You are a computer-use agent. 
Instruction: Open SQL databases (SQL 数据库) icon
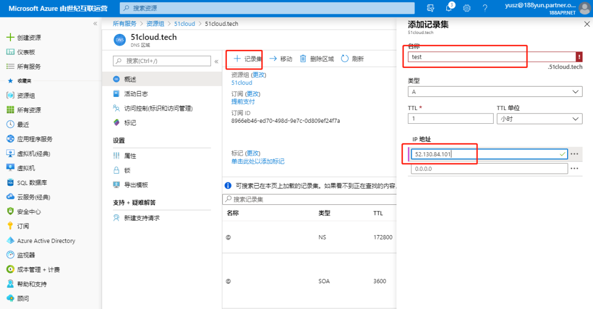[x=10, y=182]
